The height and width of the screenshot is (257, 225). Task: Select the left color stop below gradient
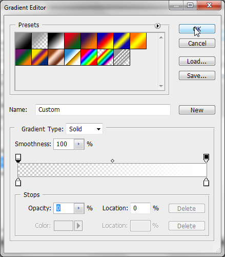coord(18,182)
